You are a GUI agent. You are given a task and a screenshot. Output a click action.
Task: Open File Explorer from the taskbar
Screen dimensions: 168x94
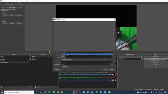pos(62,92)
